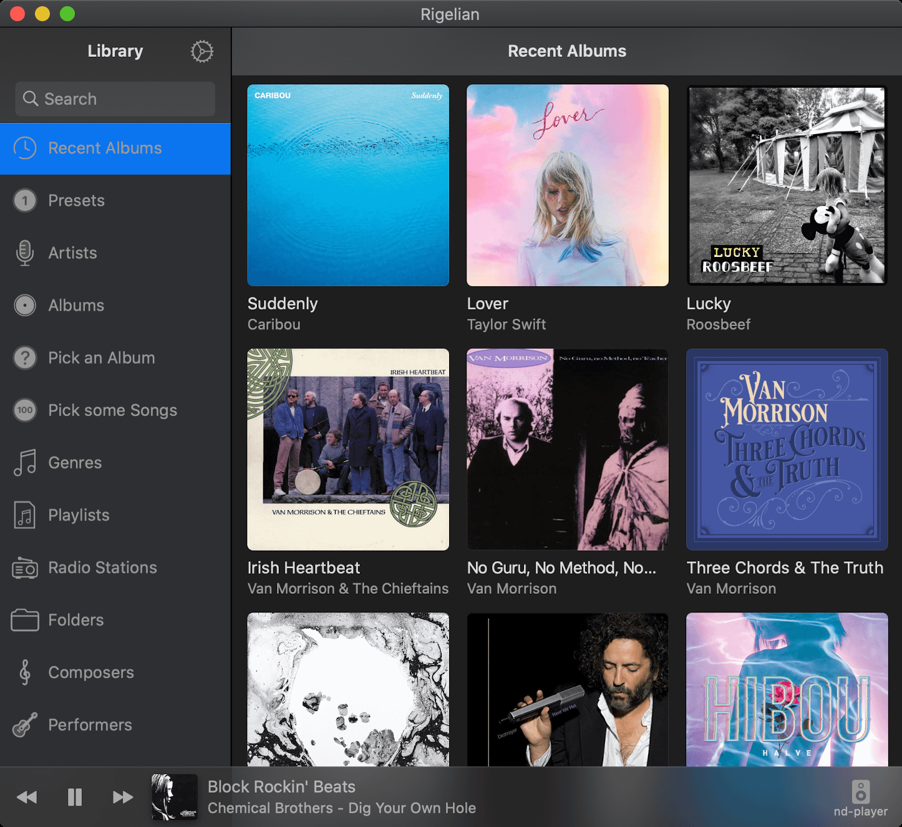Open the library settings gear icon
902x827 pixels.
click(x=201, y=52)
